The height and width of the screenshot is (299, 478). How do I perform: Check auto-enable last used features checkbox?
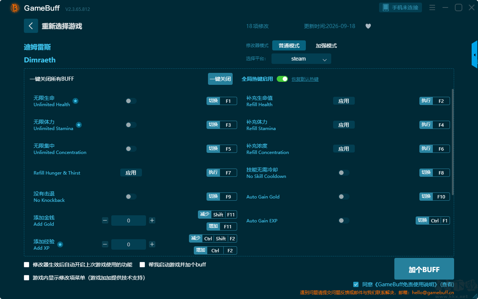point(27,265)
